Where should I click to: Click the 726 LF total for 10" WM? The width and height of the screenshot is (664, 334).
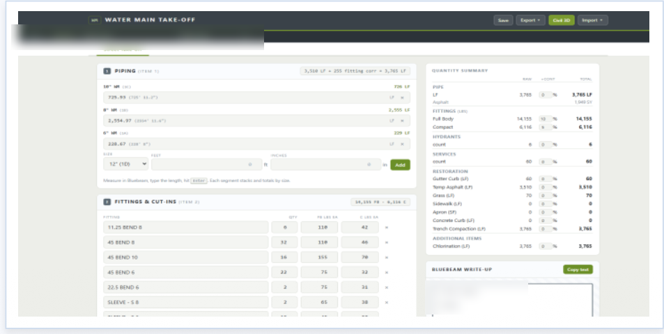pyautogui.click(x=402, y=87)
